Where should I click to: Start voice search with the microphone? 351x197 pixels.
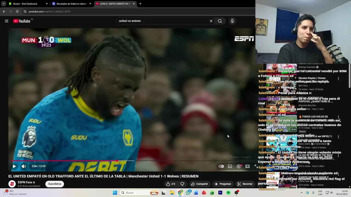tap(232, 21)
